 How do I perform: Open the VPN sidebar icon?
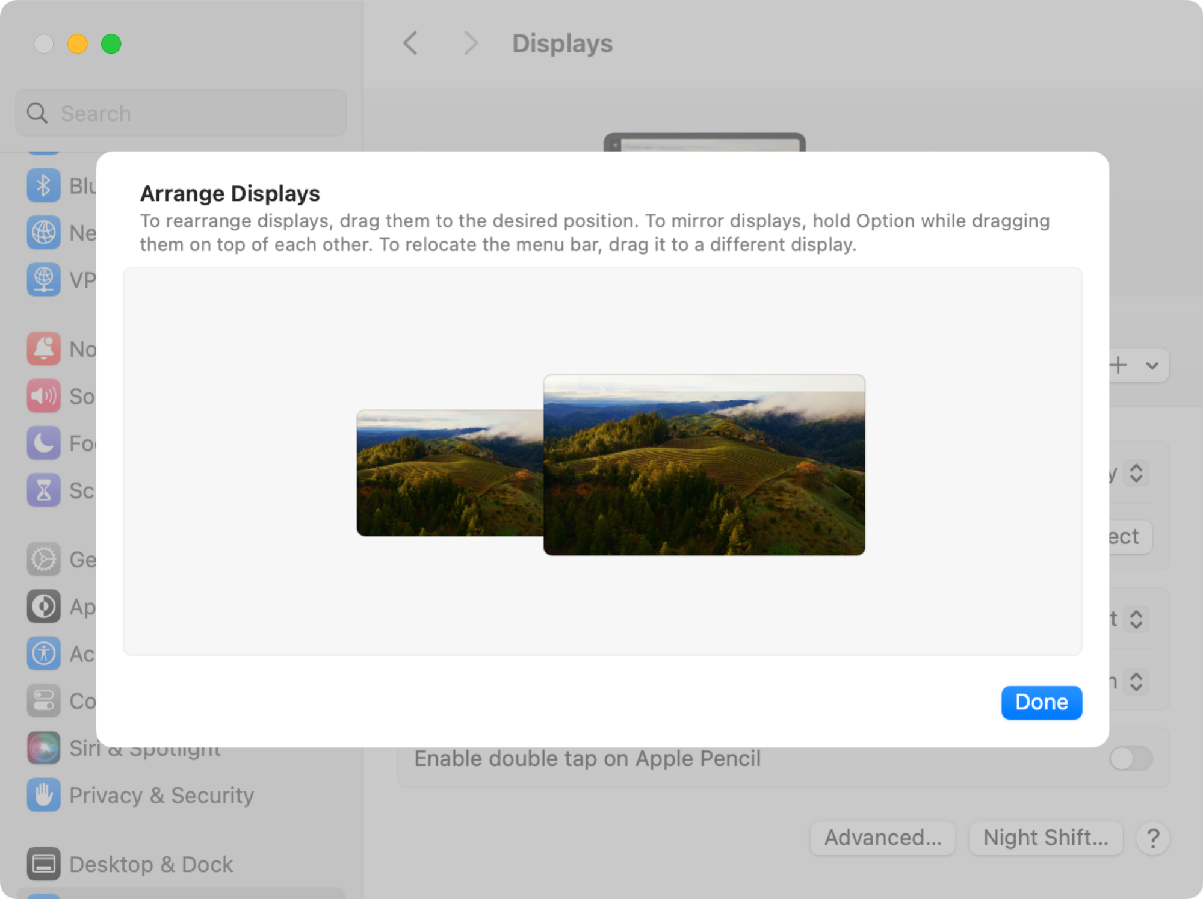(43, 280)
